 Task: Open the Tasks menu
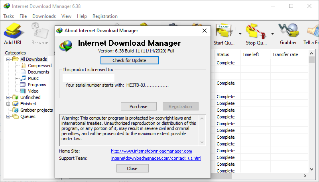coord(9,16)
